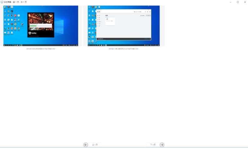This screenshot has height=149, width=248.
Task: Go to the next page with the right arrow
Action: coord(162,145)
